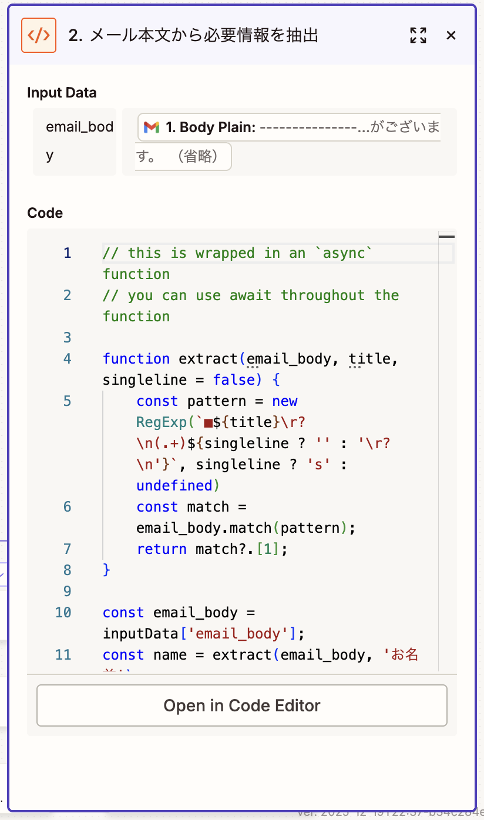Image resolution: width=484 pixels, height=820 pixels.
Task: Close the step editor panel
Action: tap(451, 35)
